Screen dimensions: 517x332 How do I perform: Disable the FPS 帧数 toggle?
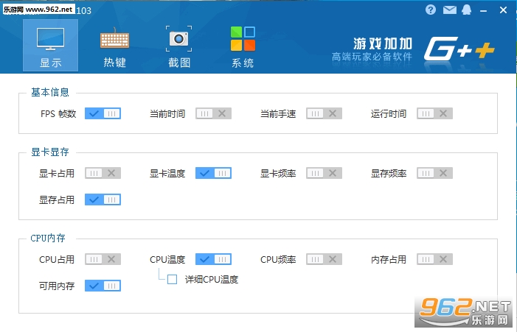[x=103, y=113]
